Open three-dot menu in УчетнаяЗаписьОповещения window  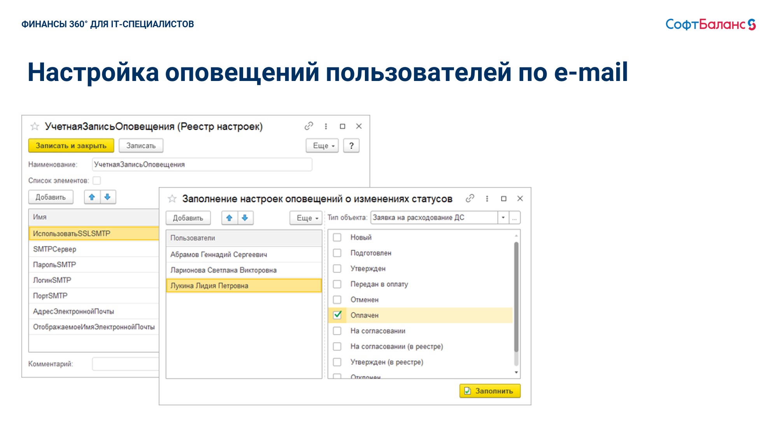326,126
